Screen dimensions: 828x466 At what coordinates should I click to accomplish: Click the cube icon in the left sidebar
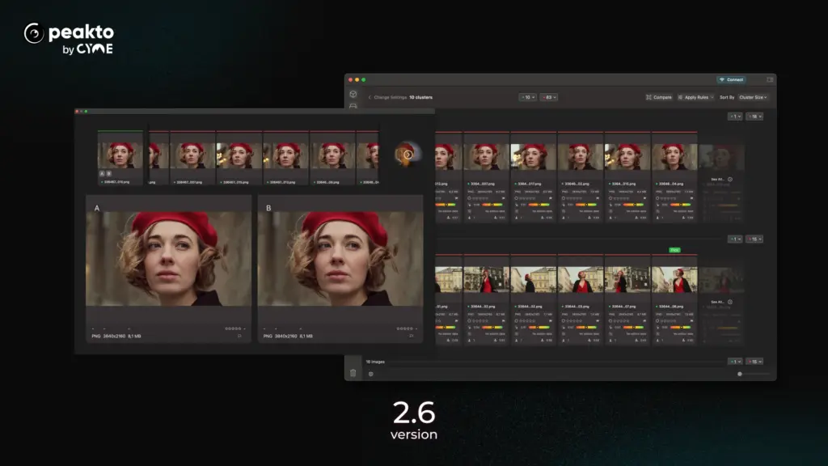click(x=353, y=94)
